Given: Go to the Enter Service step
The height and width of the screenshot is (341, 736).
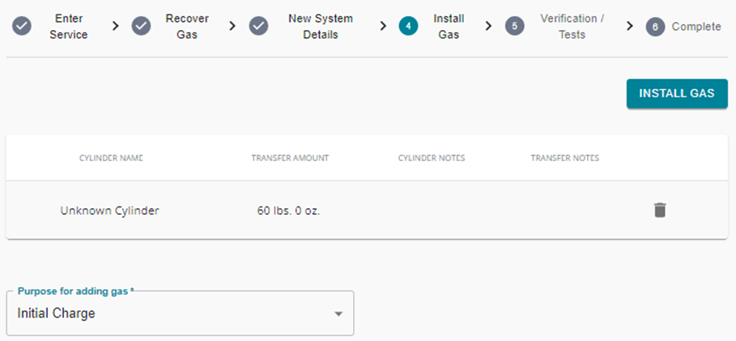Looking at the screenshot, I should 69,26.
